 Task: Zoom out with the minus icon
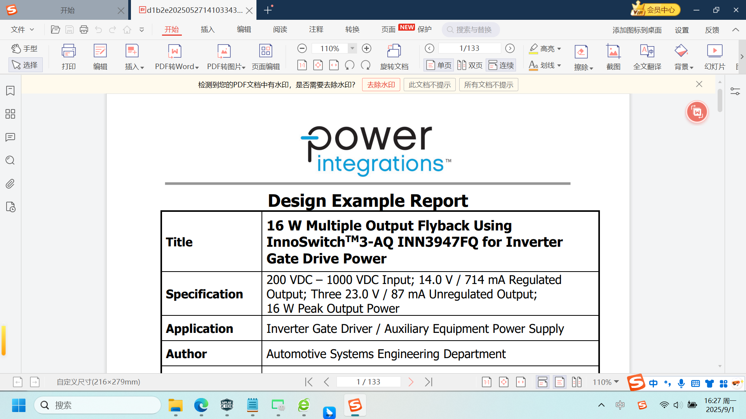(302, 48)
